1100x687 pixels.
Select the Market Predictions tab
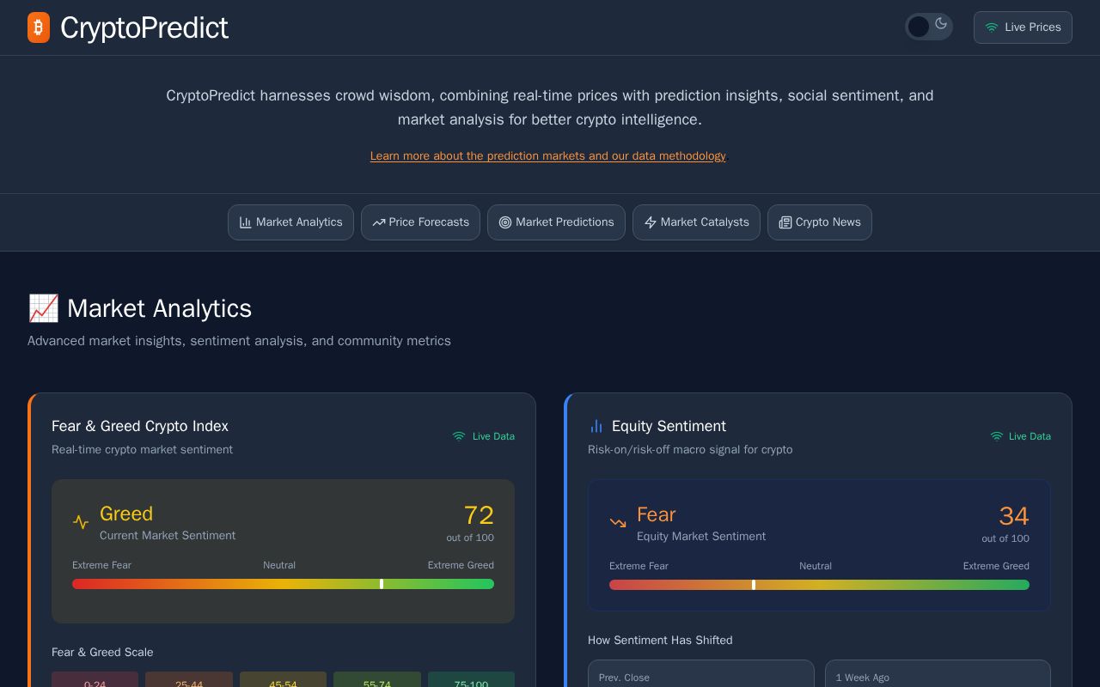[556, 222]
